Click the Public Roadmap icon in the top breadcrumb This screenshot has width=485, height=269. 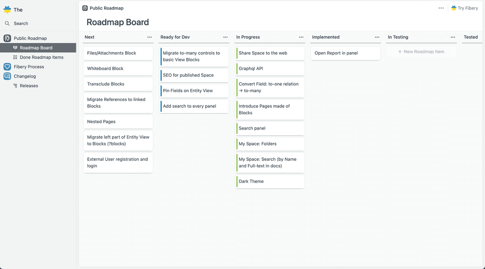[83, 7]
